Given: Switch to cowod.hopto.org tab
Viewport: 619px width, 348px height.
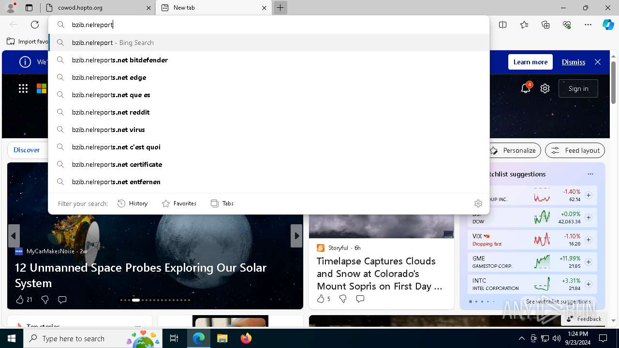Looking at the screenshot, I should pyautogui.click(x=98, y=8).
